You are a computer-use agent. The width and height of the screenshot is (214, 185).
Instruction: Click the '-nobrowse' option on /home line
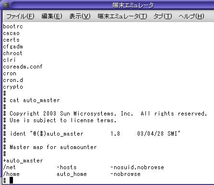125,174
